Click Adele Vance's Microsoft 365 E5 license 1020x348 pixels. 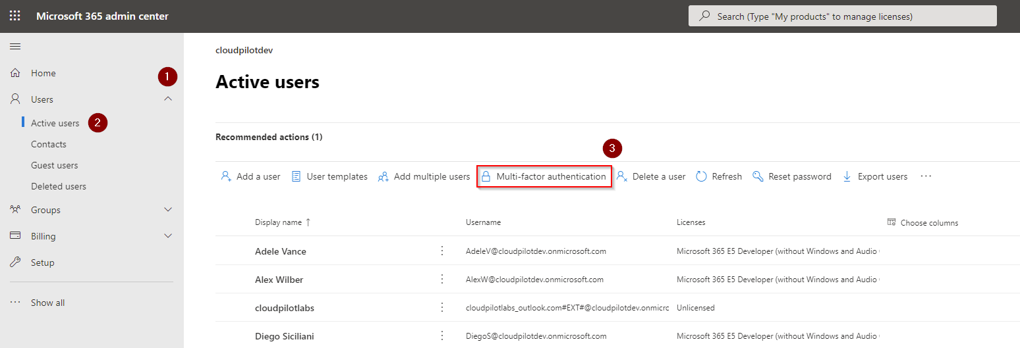pyautogui.click(x=778, y=251)
